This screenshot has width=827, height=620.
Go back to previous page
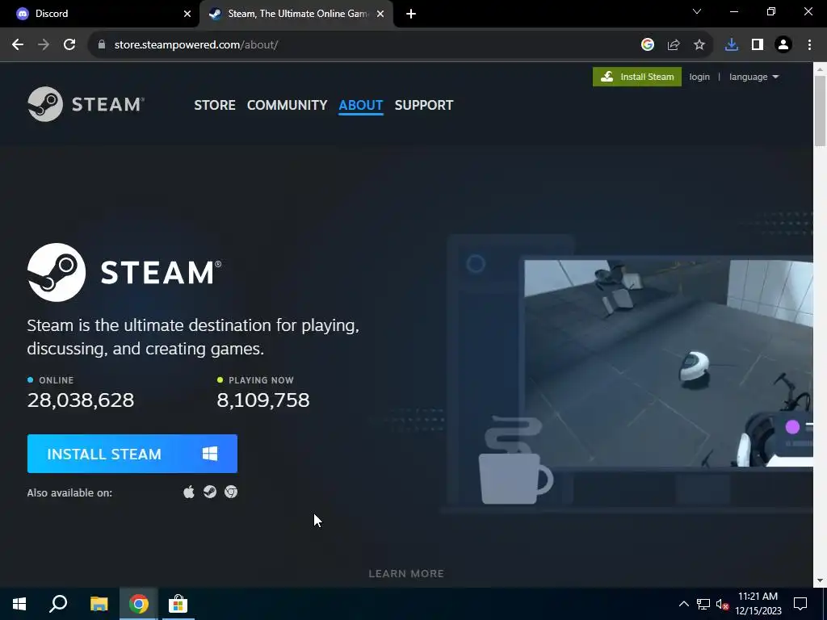18,45
